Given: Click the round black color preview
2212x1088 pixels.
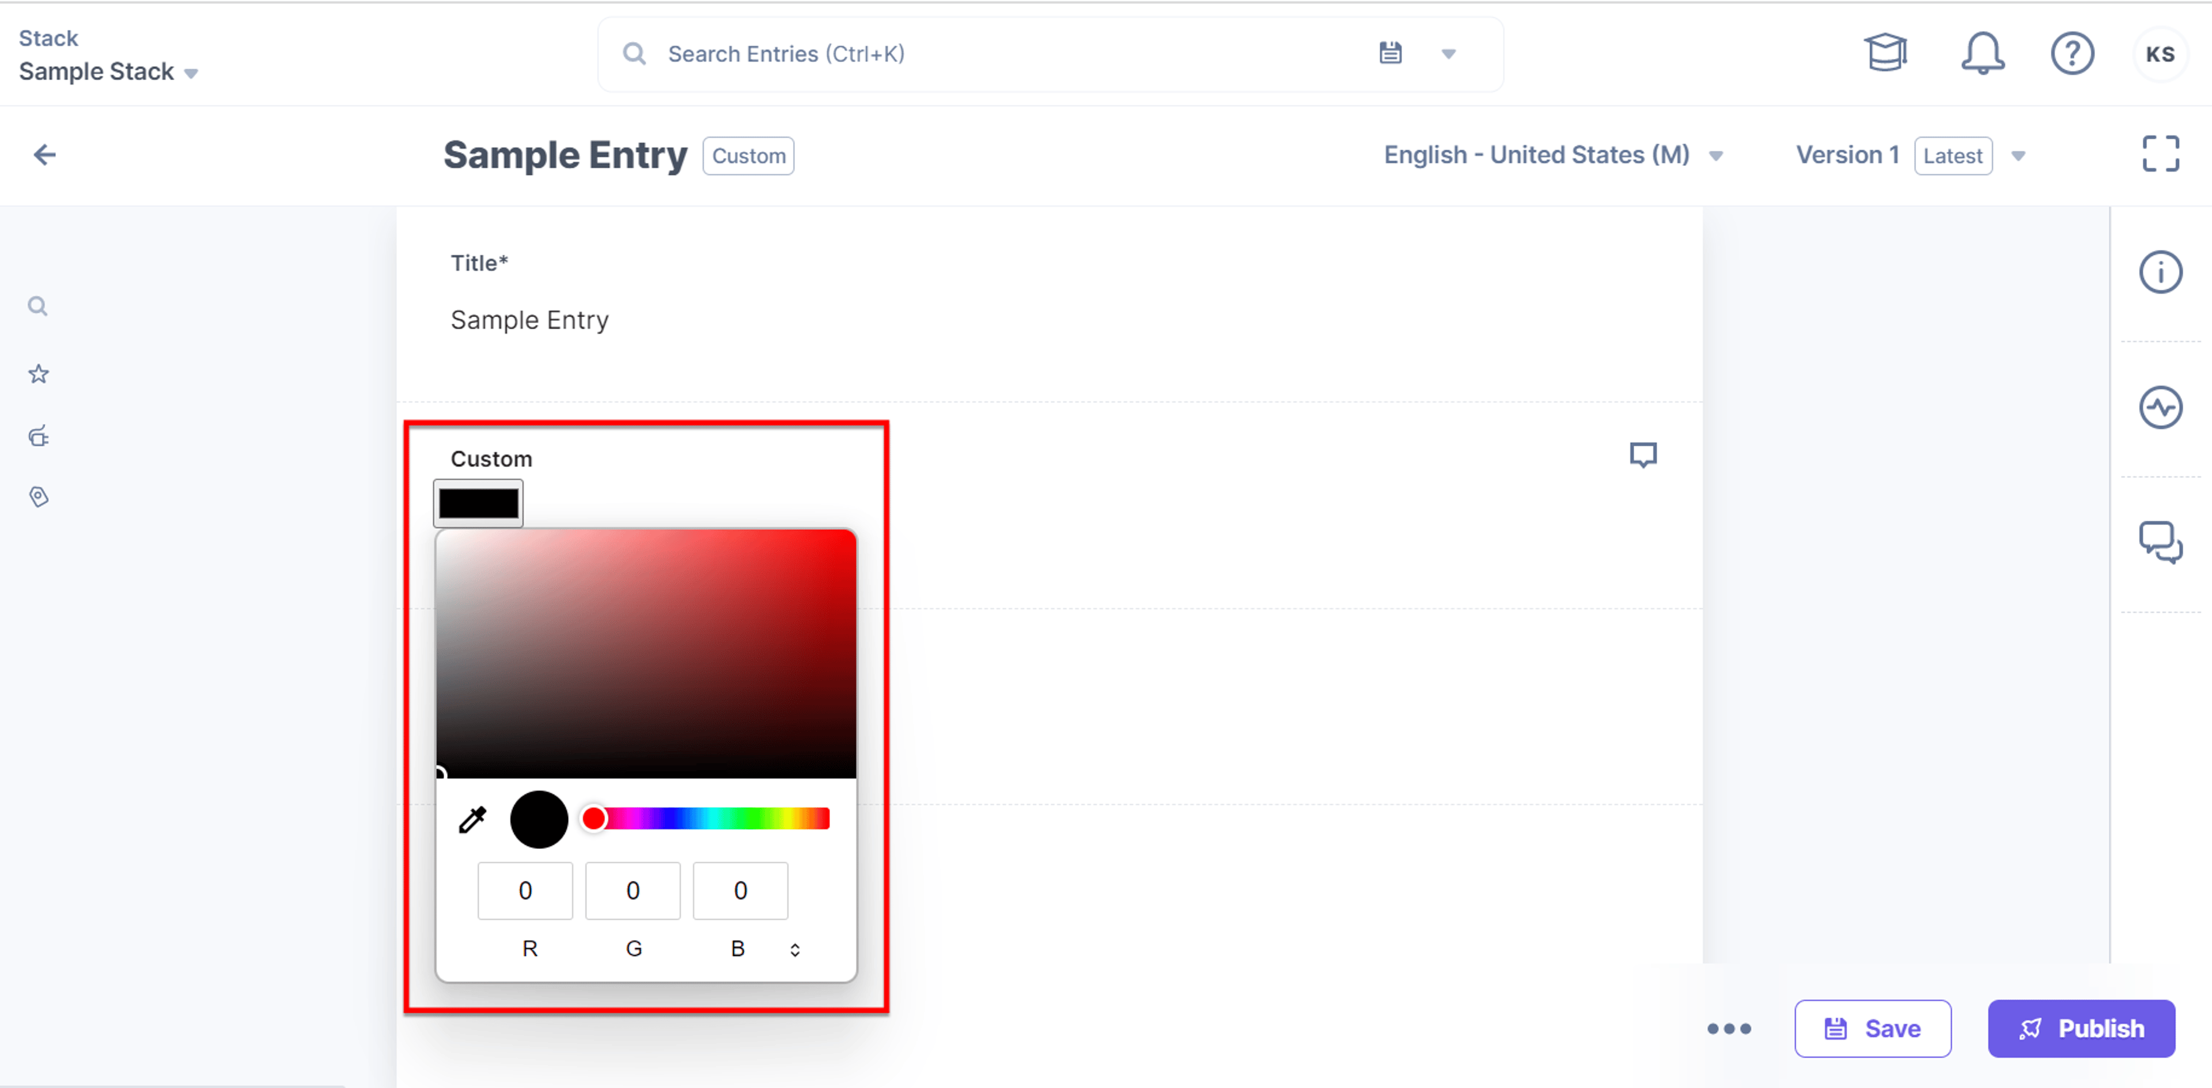Looking at the screenshot, I should tap(539, 819).
